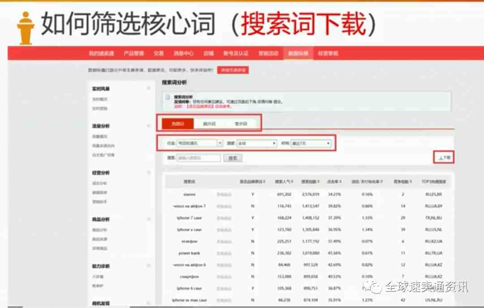Open the 时间 time range dropdown
This screenshot has height=308, width=484.
[x=311, y=143]
